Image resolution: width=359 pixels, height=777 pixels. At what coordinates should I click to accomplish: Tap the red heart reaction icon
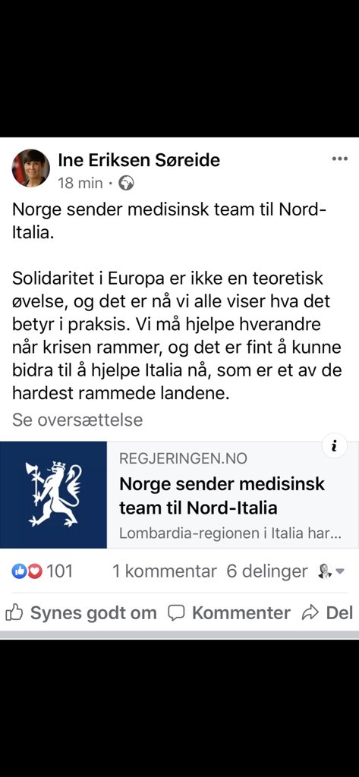(x=34, y=571)
